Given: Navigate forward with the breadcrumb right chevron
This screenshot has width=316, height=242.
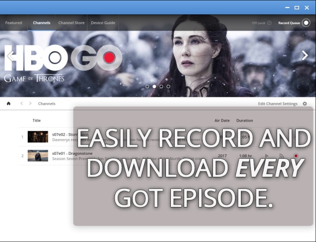Looking at the screenshot, I should click(x=30, y=104).
